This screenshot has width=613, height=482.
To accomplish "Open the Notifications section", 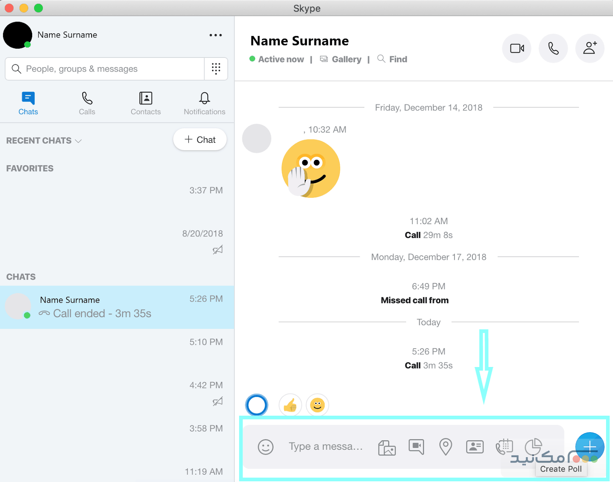I will pyautogui.click(x=204, y=103).
